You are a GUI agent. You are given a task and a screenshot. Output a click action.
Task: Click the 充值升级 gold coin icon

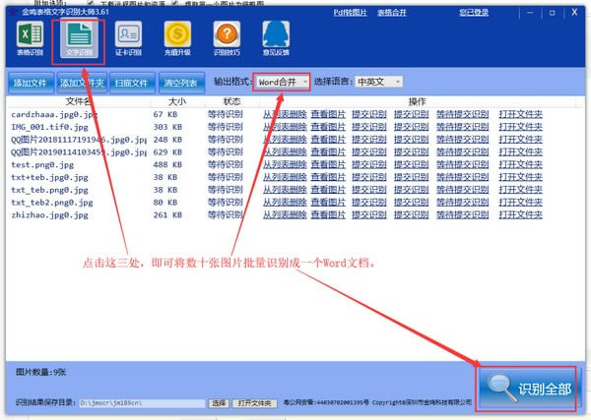[177, 38]
